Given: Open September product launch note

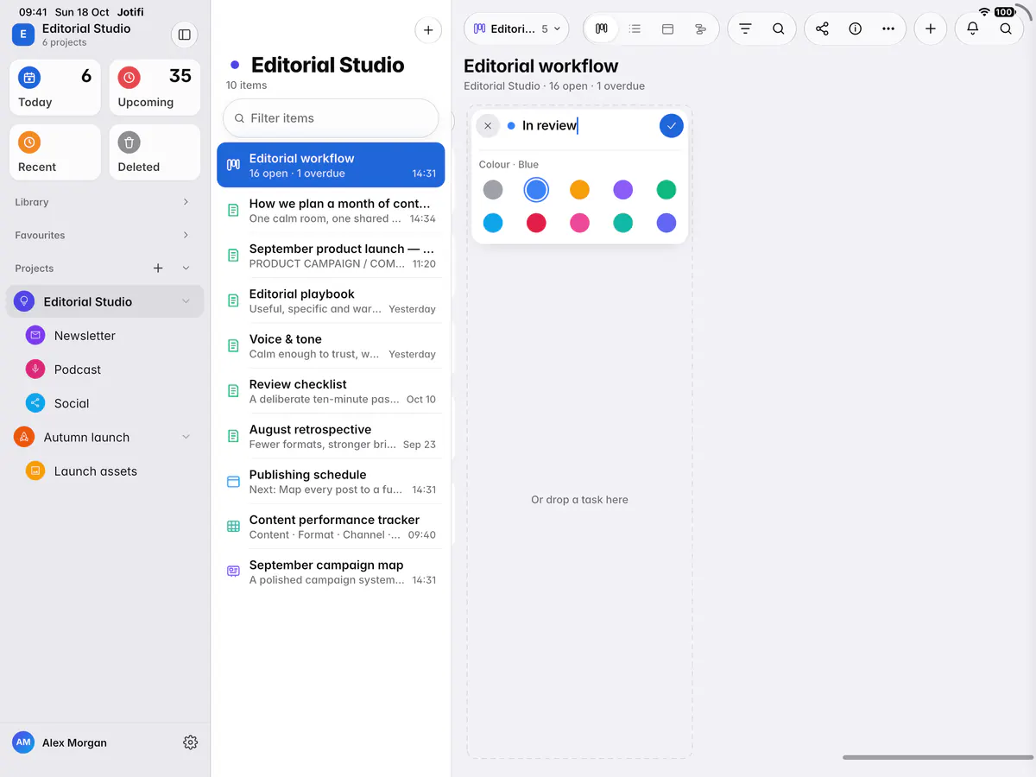Looking at the screenshot, I should pos(331,256).
